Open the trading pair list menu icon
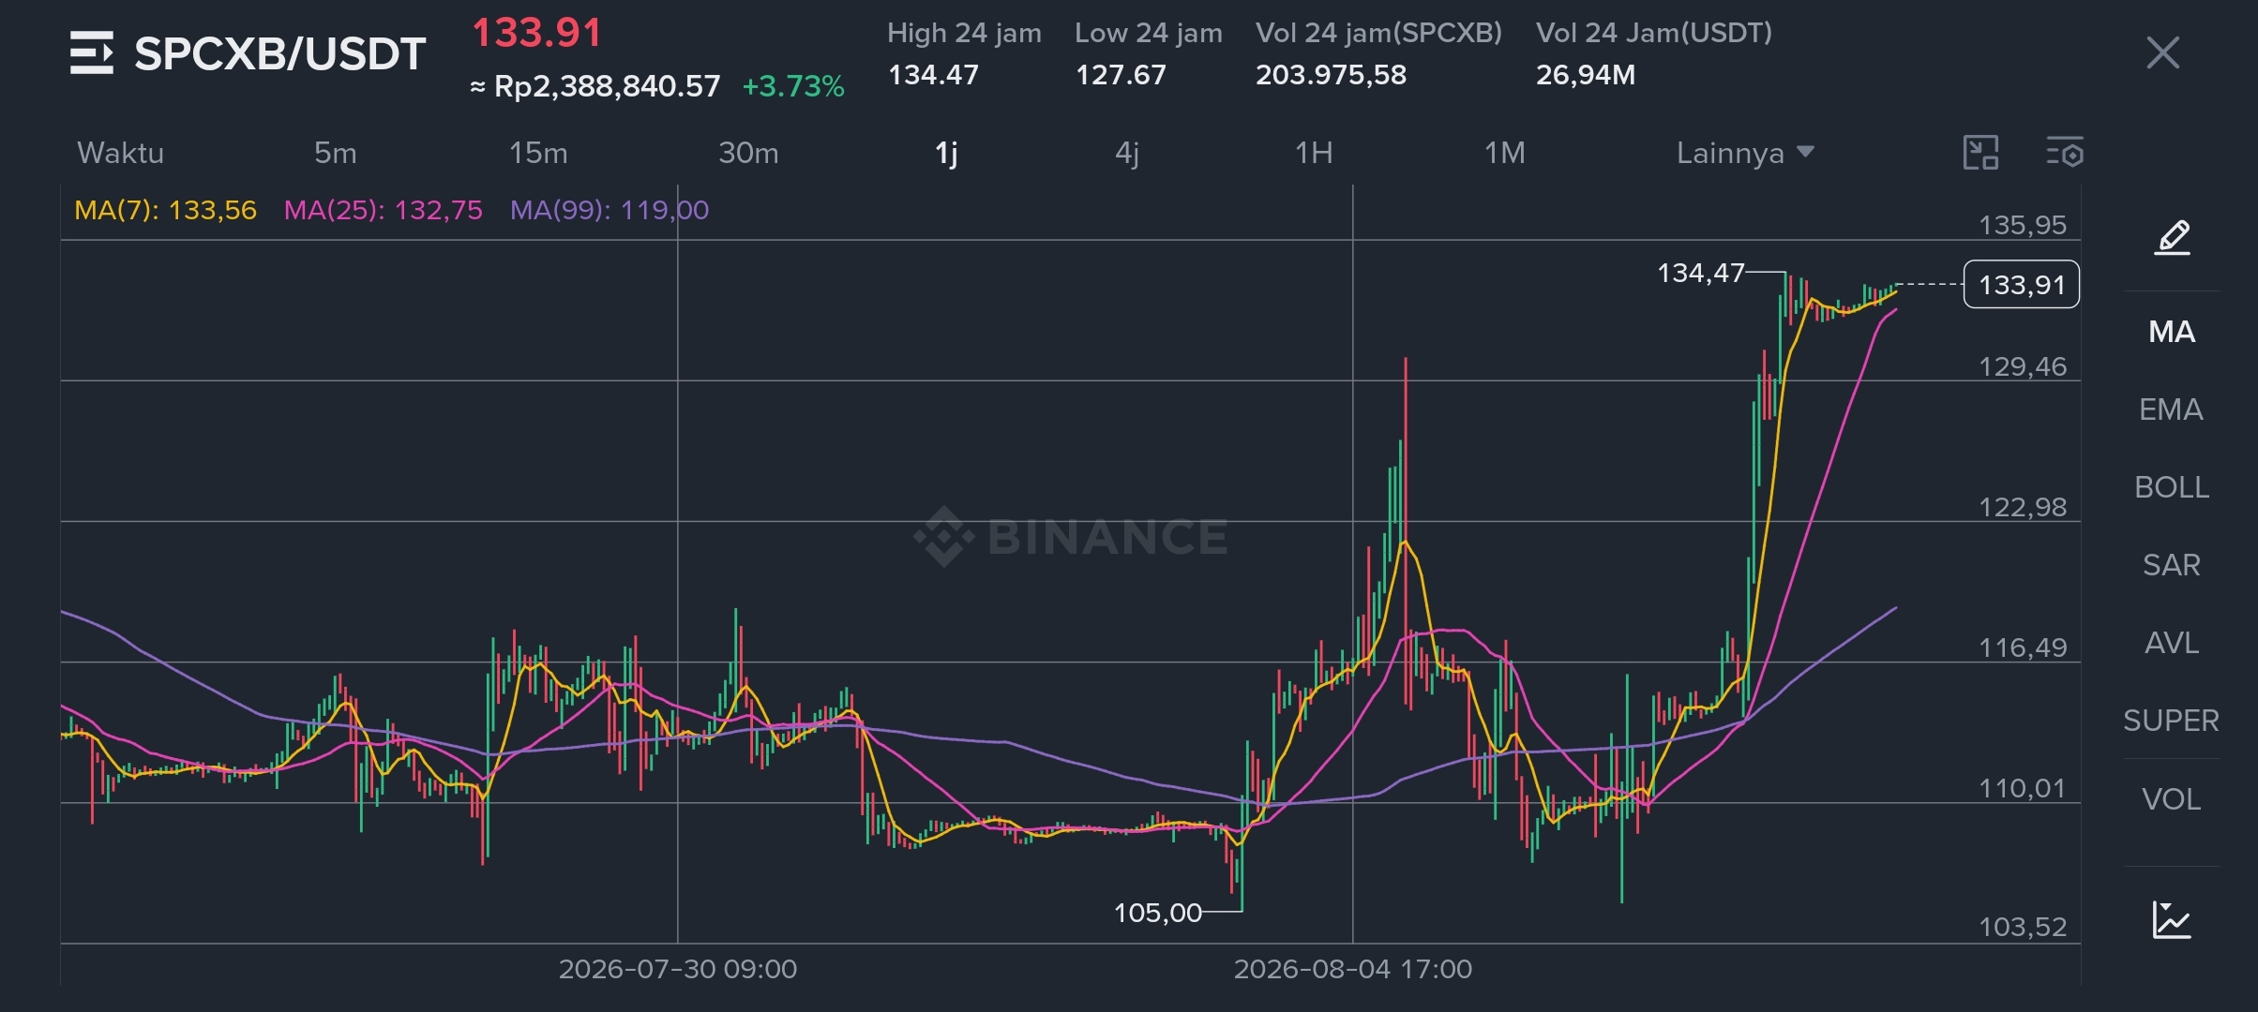The width and height of the screenshot is (2258, 1012). (x=91, y=52)
